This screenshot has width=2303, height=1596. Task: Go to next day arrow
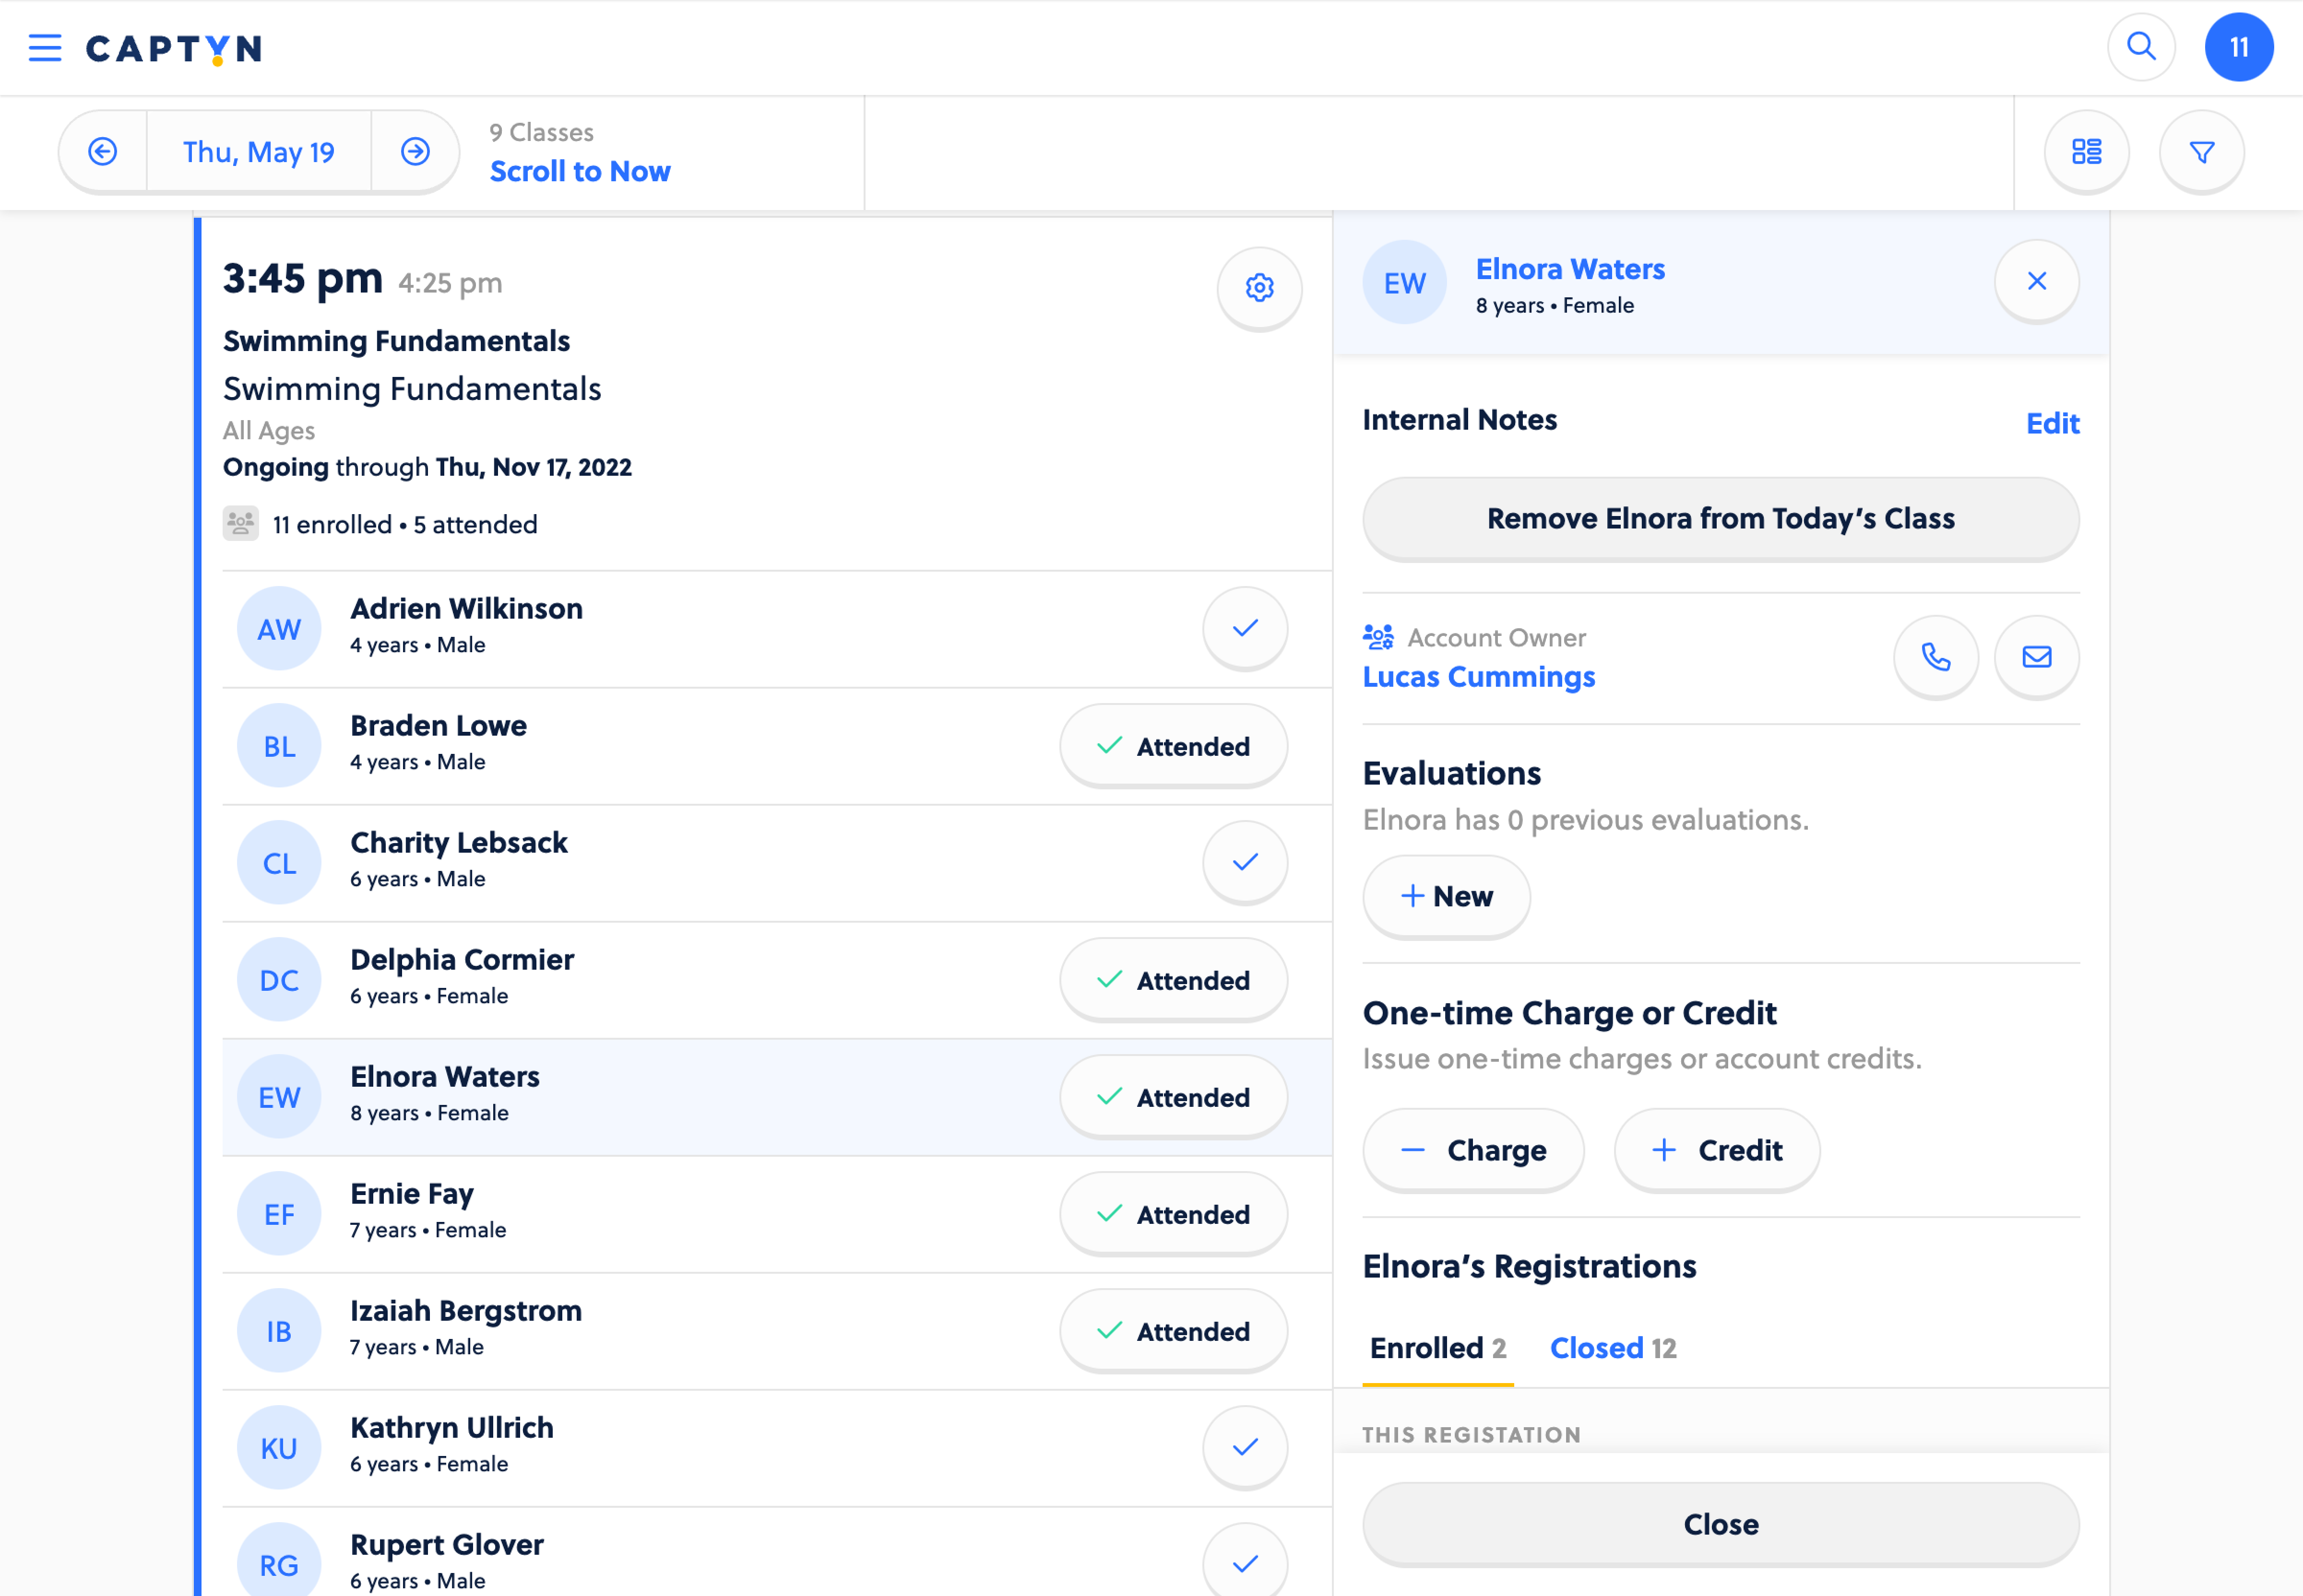tap(415, 152)
